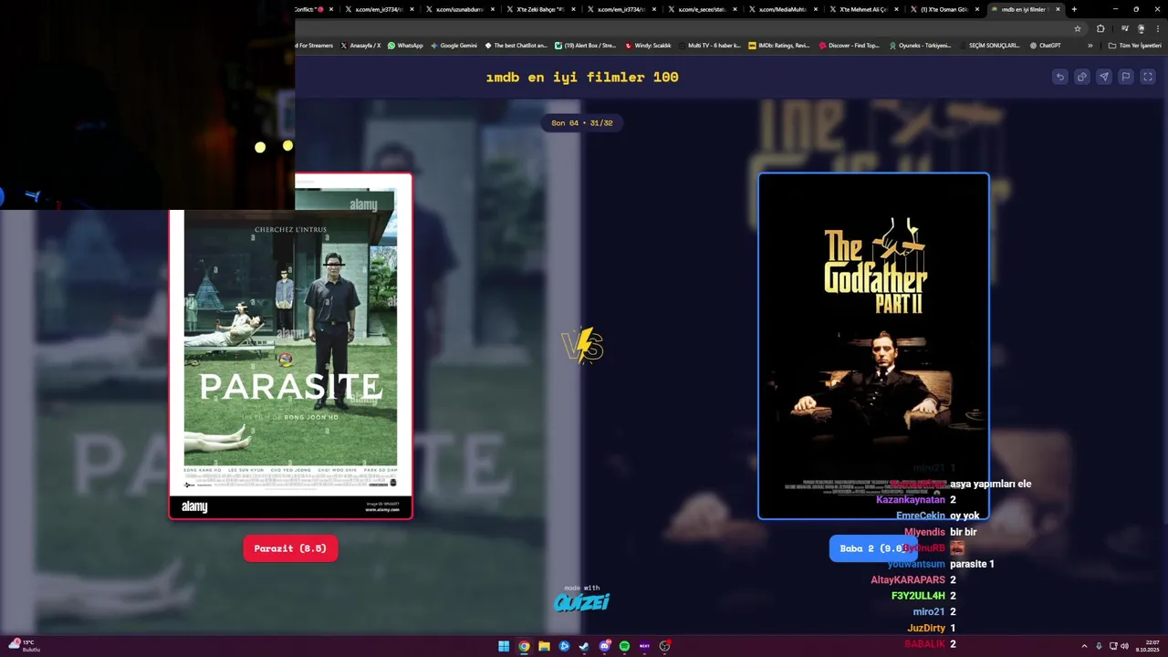Image resolution: width=1168 pixels, height=657 pixels.
Task: Open the OBS Studio taskbar icon
Action: pos(664,646)
